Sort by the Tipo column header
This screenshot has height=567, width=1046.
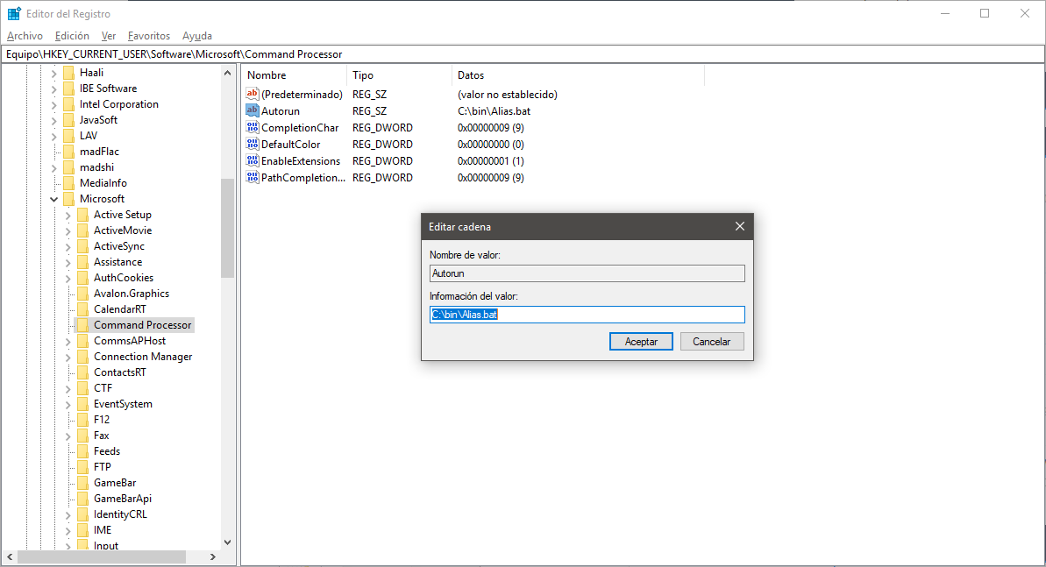tap(399, 75)
